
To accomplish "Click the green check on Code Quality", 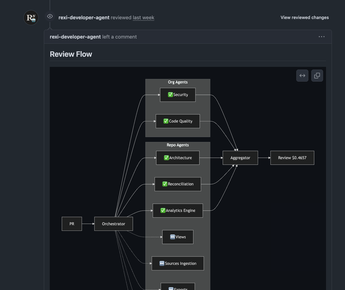I will (166, 121).
